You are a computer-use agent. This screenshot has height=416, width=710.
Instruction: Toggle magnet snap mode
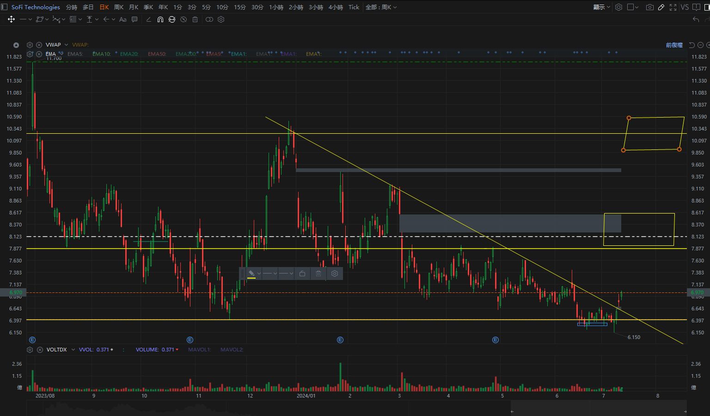tap(160, 19)
